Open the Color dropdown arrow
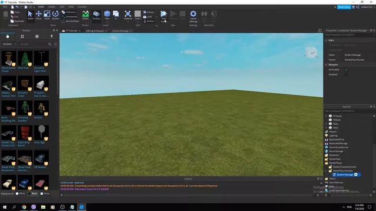Screen dimensions: 376x211 click(137, 22)
